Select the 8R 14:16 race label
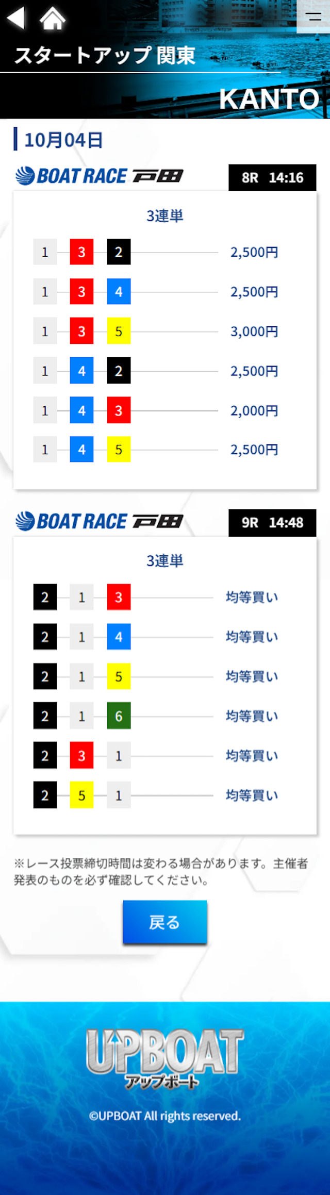This screenshot has height=1195, width=330. coord(272,178)
